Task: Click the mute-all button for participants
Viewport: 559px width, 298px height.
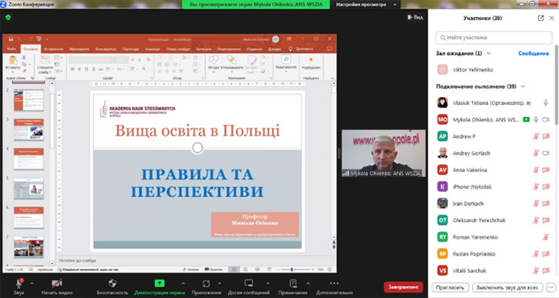Action: pos(507,287)
